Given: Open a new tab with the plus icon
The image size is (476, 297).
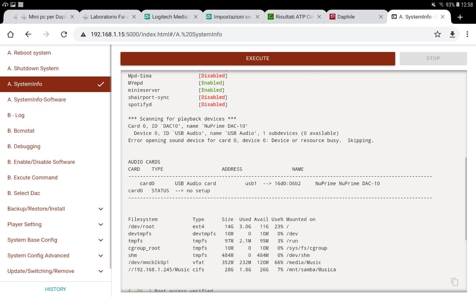Looking at the screenshot, I should tap(460, 17).
